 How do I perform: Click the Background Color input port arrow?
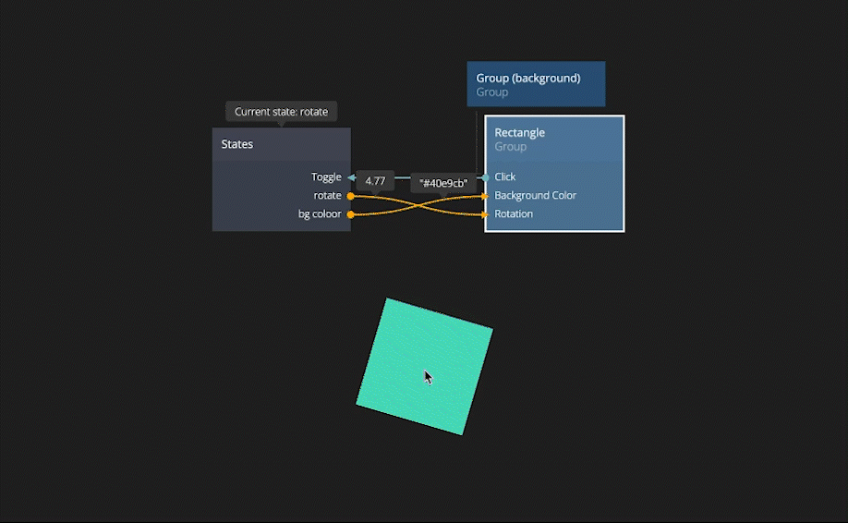pos(485,196)
